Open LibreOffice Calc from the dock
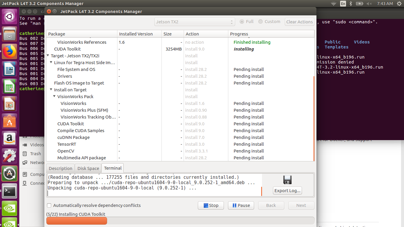 (x=10, y=86)
